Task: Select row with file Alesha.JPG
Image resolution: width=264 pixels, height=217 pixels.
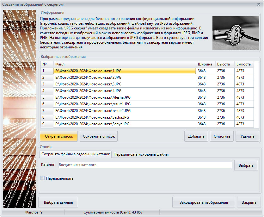Action: (124, 97)
